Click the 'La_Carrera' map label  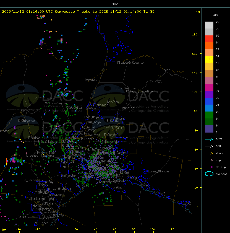coord(31,180)
